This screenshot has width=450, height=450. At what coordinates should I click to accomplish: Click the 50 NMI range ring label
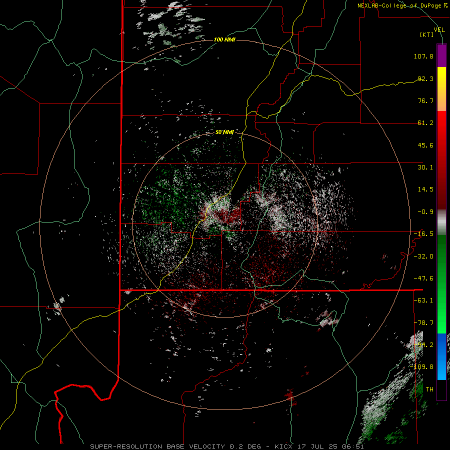tap(224, 132)
